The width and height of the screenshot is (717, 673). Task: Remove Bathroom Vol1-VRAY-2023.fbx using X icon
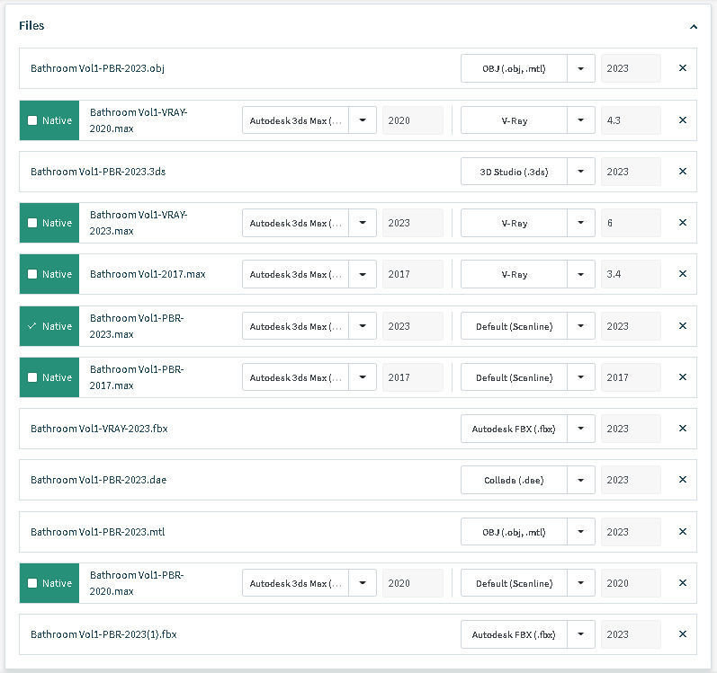[682, 429]
